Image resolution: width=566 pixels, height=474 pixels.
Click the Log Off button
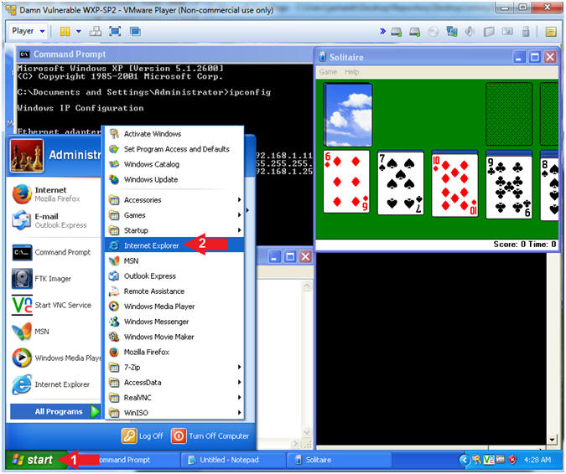[x=143, y=435]
